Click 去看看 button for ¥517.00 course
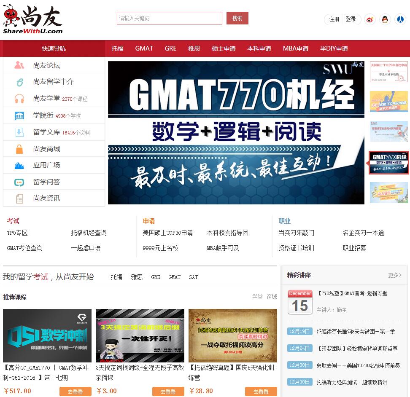 pyautogui.click(x=76, y=392)
